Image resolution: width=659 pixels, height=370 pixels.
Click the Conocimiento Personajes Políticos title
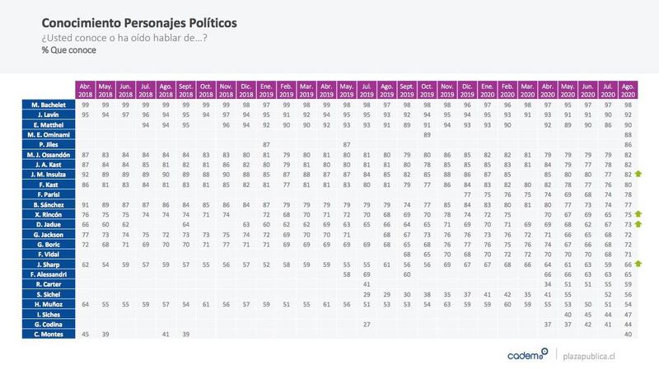coord(139,23)
